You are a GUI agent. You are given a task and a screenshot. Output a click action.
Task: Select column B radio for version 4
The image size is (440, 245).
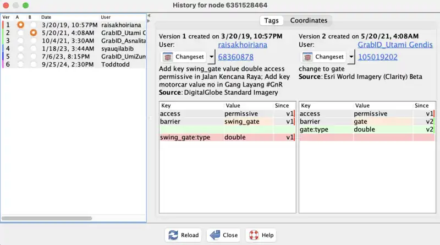click(x=34, y=48)
